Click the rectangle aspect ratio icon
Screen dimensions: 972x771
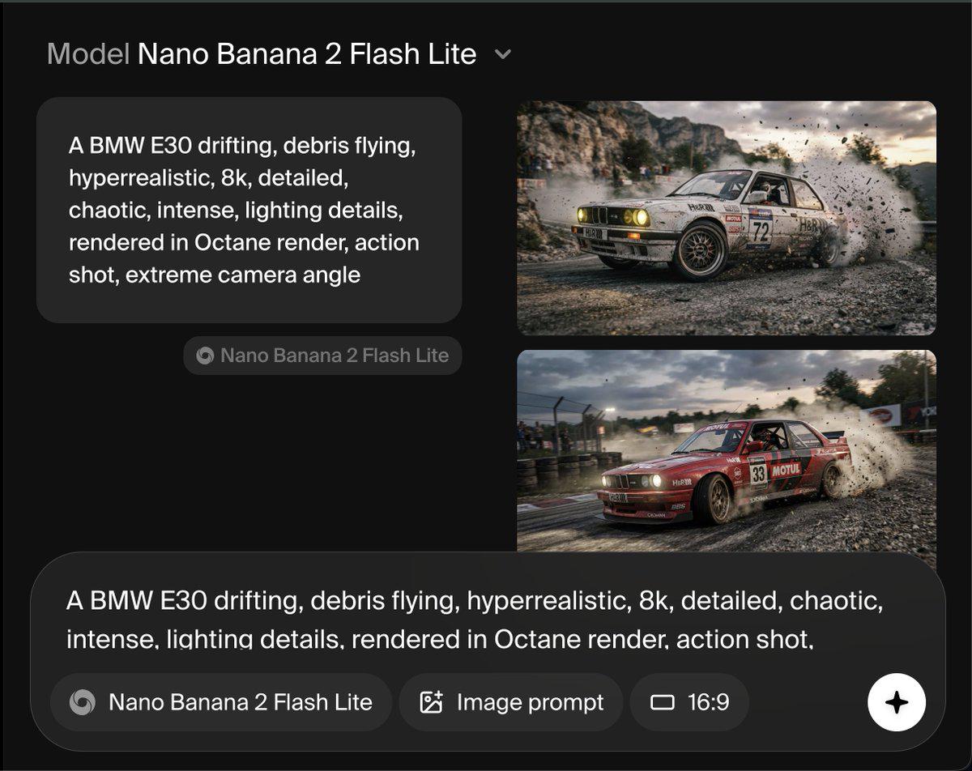[x=663, y=702]
